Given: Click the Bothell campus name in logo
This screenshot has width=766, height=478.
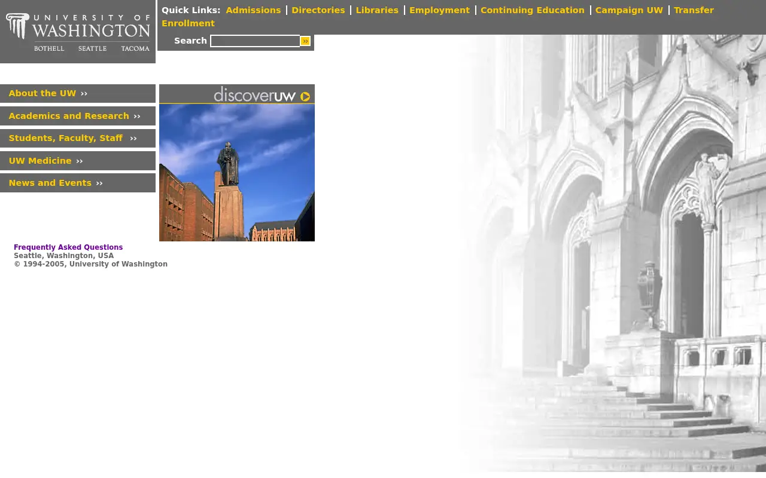Looking at the screenshot, I should pyautogui.click(x=49, y=48).
